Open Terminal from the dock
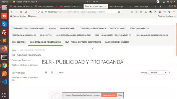 [x=4, y=57]
